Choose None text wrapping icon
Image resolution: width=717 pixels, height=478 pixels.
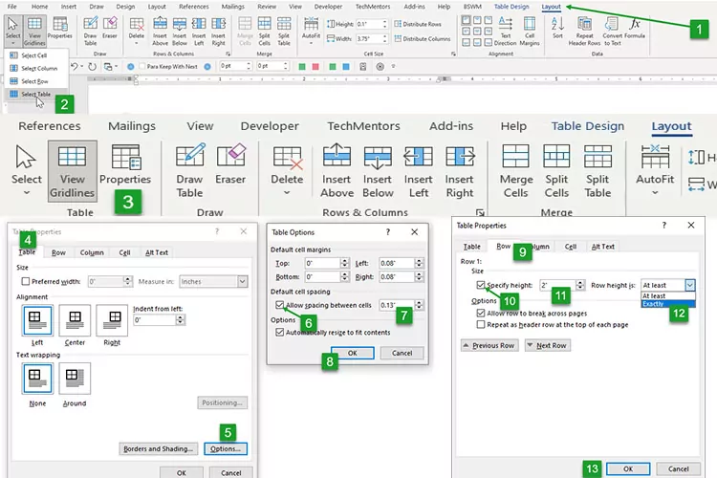coord(37,379)
